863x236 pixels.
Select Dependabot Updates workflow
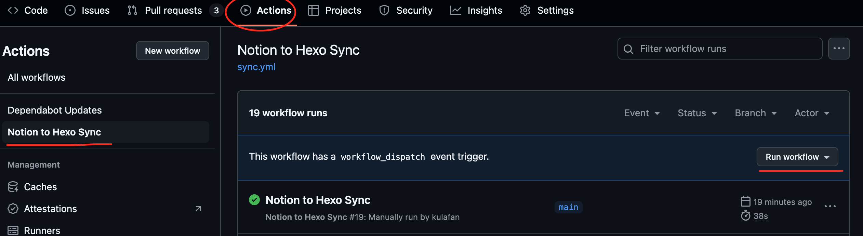pos(55,110)
